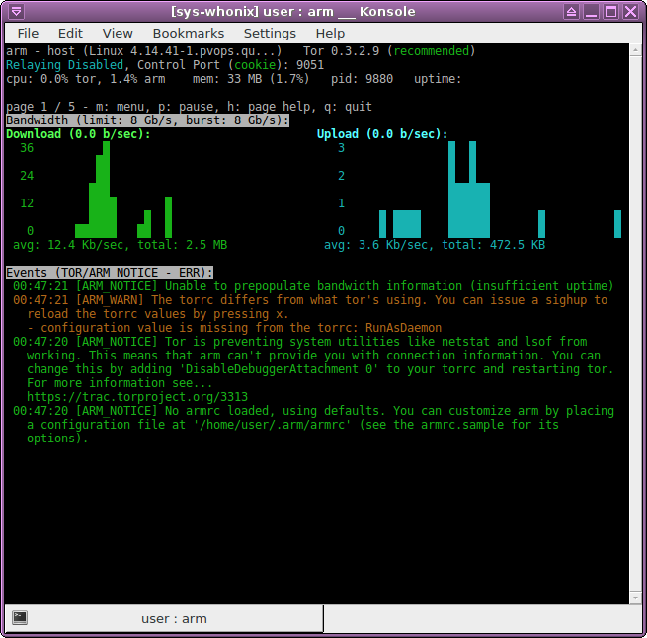Open the Bookmarks menu
The width and height of the screenshot is (647, 638).
[188, 33]
